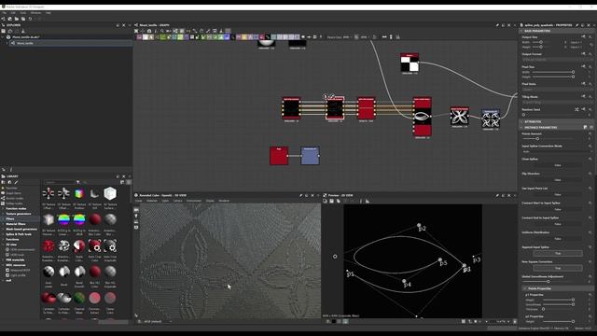The image size is (597, 336).
Task: Toggle the Flip Direction False button
Action: [558, 180]
